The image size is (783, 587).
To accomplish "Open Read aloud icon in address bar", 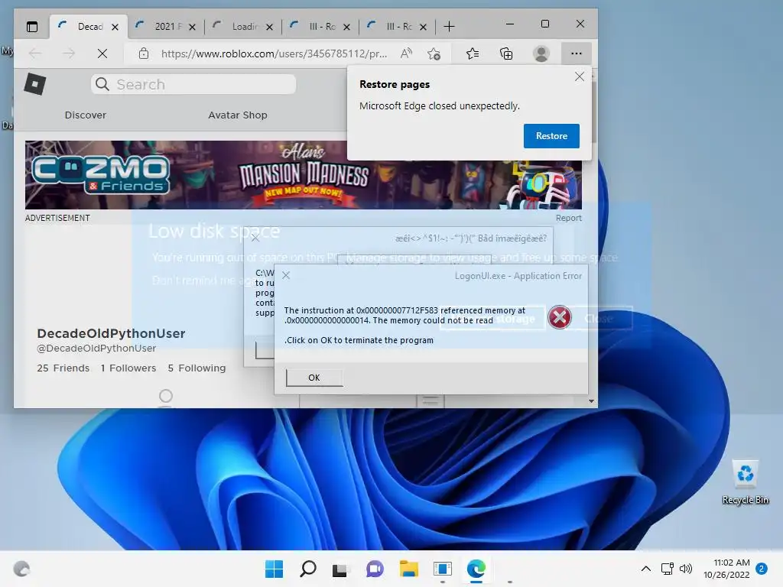I will pyautogui.click(x=407, y=54).
